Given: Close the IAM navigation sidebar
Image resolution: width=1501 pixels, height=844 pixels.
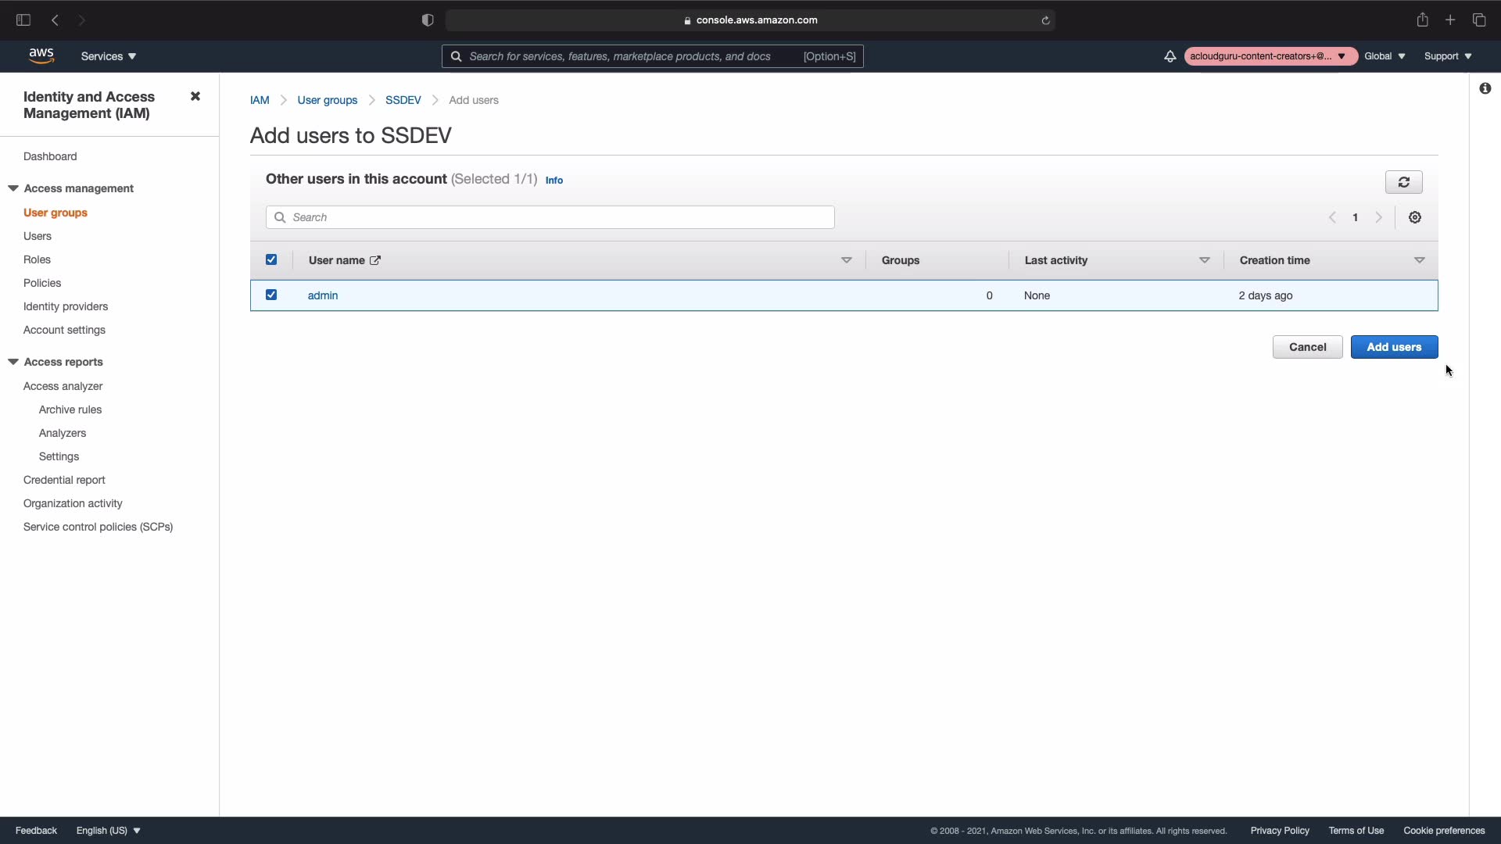Looking at the screenshot, I should pyautogui.click(x=195, y=96).
